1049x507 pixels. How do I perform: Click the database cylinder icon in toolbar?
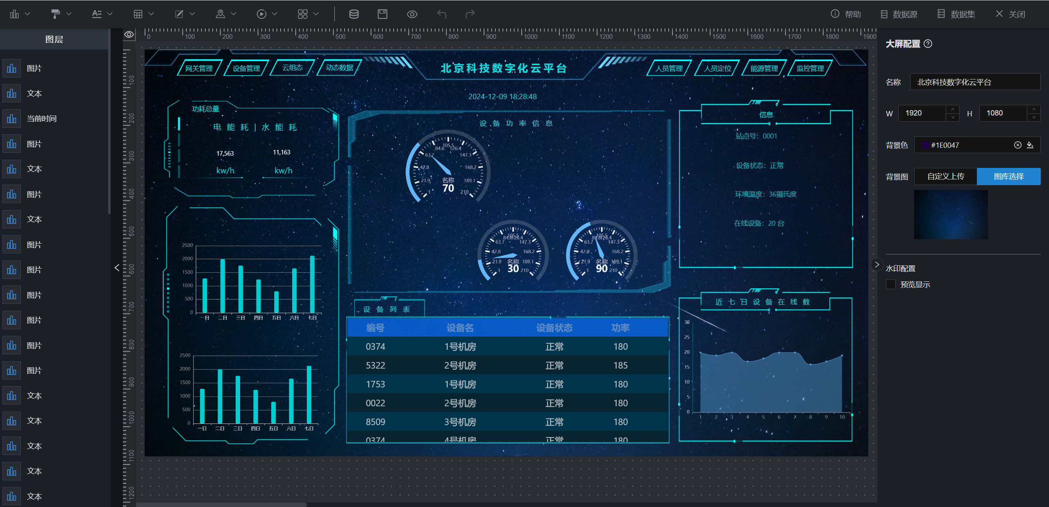[354, 14]
